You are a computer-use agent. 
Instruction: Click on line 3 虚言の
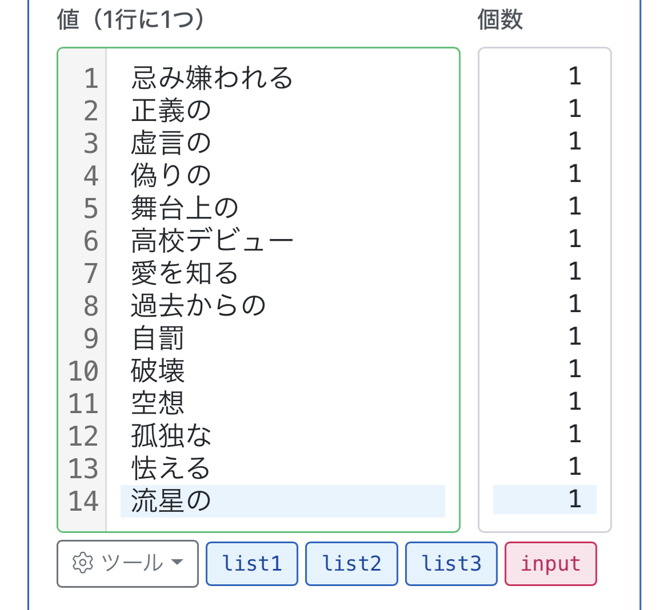point(171,143)
